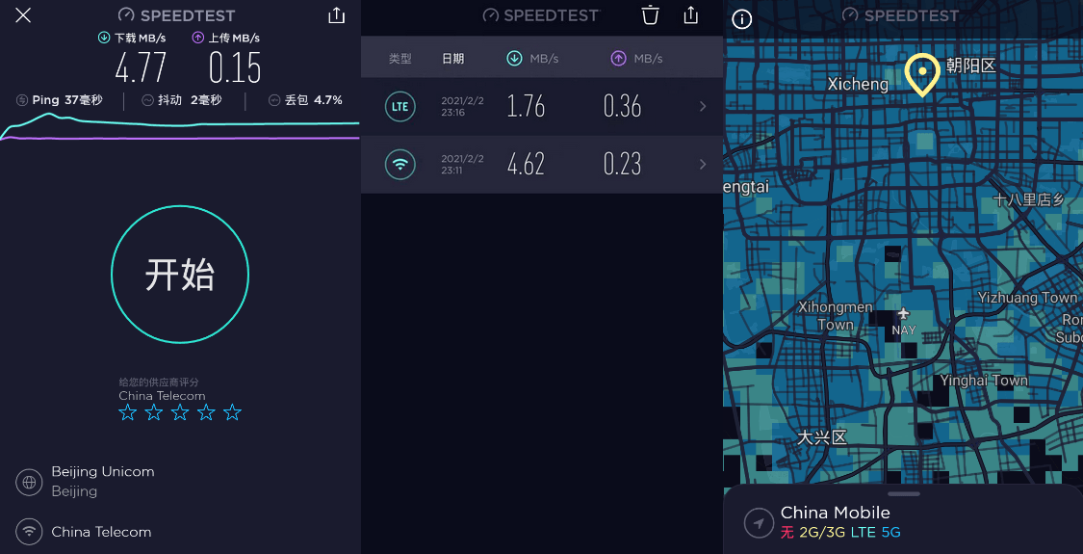1083x554 pixels.
Task: Select the 5G coverage legend
Action: pyautogui.click(x=891, y=533)
